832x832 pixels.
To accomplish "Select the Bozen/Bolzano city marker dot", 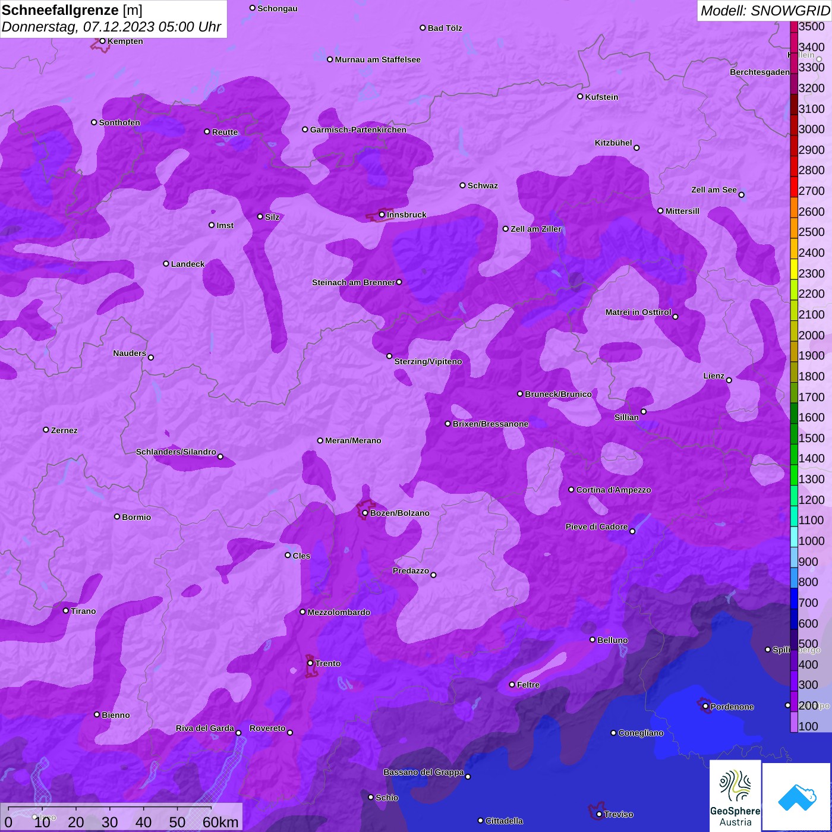I will 365,513.
